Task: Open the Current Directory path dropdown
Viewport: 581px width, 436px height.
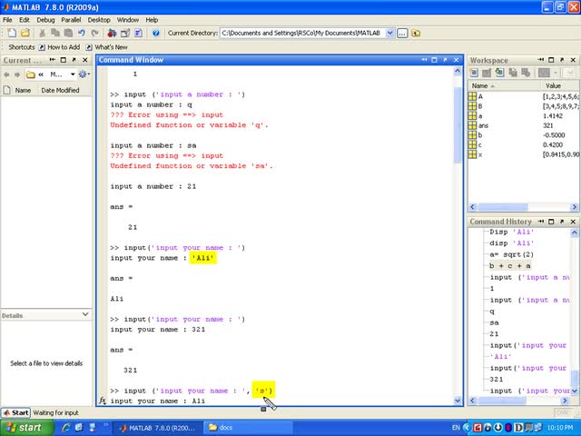Action: (x=389, y=33)
